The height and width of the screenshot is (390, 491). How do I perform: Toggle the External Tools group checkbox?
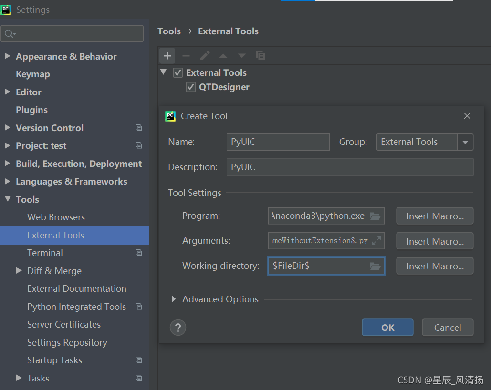[178, 73]
